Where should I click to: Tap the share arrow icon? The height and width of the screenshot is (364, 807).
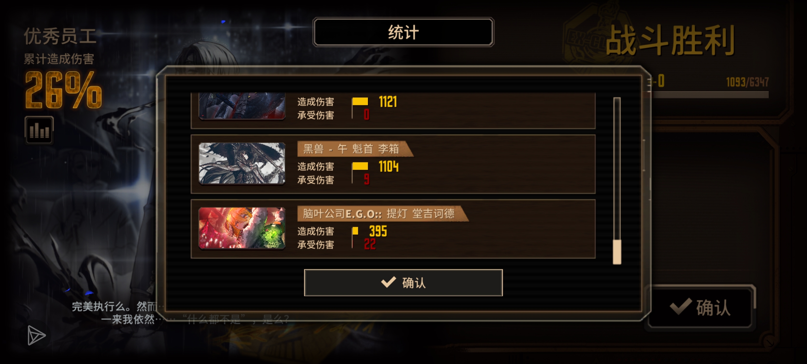pos(36,335)
